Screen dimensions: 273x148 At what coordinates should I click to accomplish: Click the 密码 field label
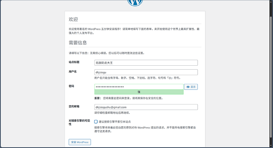click(x=71, y=86)
